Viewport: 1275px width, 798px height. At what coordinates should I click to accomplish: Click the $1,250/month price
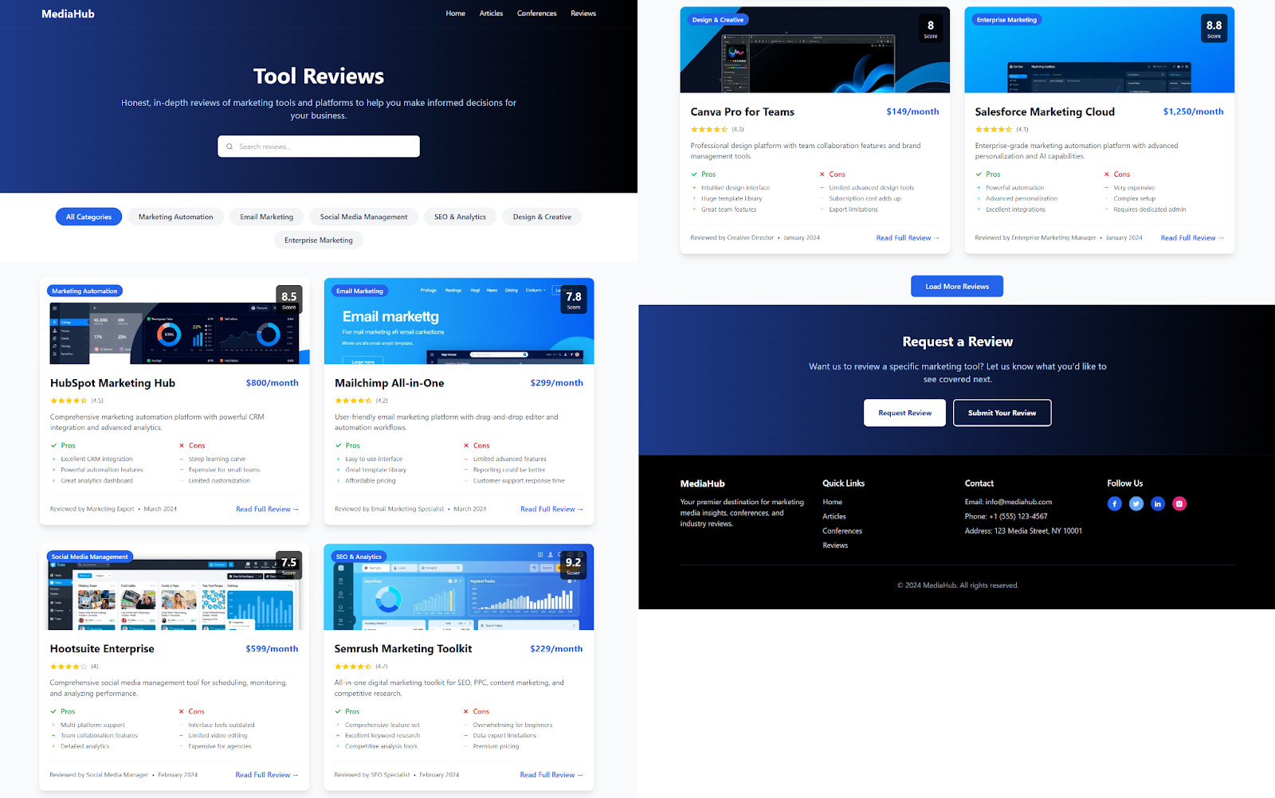click(1193, 111)
